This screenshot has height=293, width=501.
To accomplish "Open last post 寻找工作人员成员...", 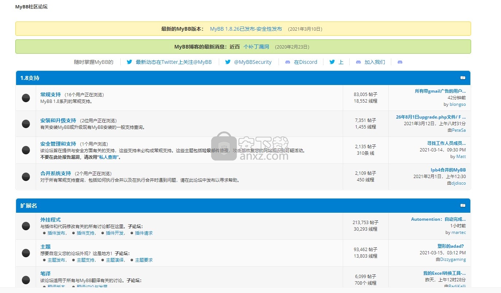I will 447,143.
